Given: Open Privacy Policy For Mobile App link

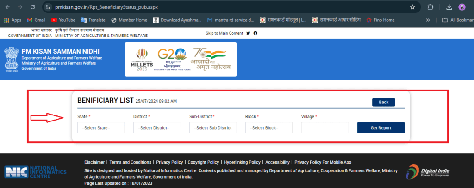Looking at the screenshot, I should (323, 162).
